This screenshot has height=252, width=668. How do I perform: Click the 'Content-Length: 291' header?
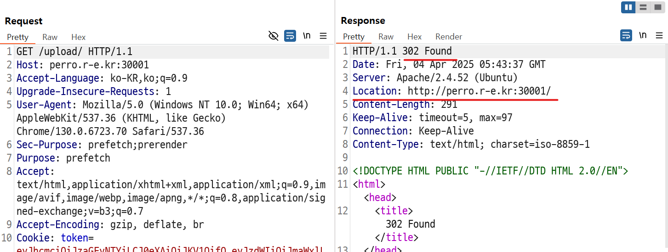[405, 104]
